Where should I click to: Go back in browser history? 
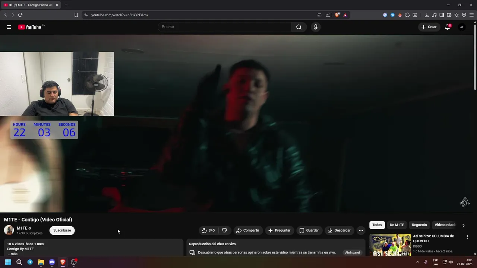(6, 15)
